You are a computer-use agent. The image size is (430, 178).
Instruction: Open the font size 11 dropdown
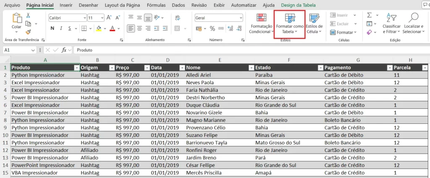pyautogui.click(x=102, y=18)
